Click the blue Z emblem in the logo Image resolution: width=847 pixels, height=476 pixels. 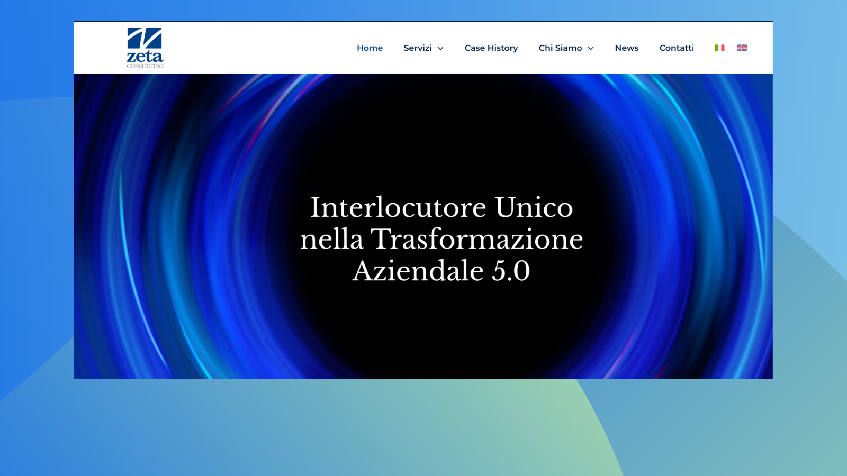(x=145, y=38)
